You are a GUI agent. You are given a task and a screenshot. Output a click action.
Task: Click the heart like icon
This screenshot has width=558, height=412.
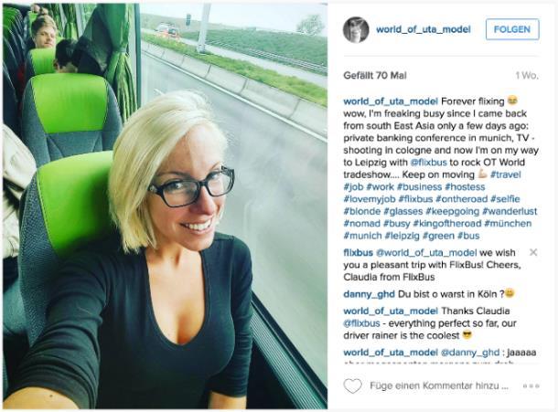[353, 386]
